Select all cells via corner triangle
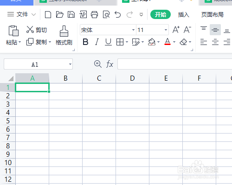The image size is (232, 185). [x=11, y=78]
